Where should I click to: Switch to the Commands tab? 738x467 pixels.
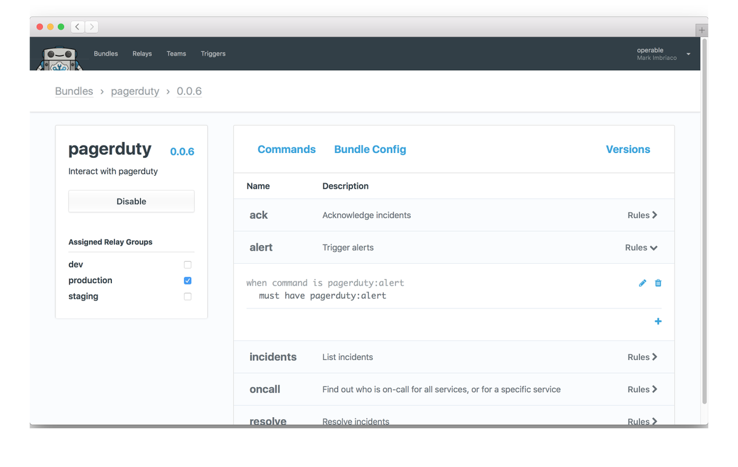point(287,149)
